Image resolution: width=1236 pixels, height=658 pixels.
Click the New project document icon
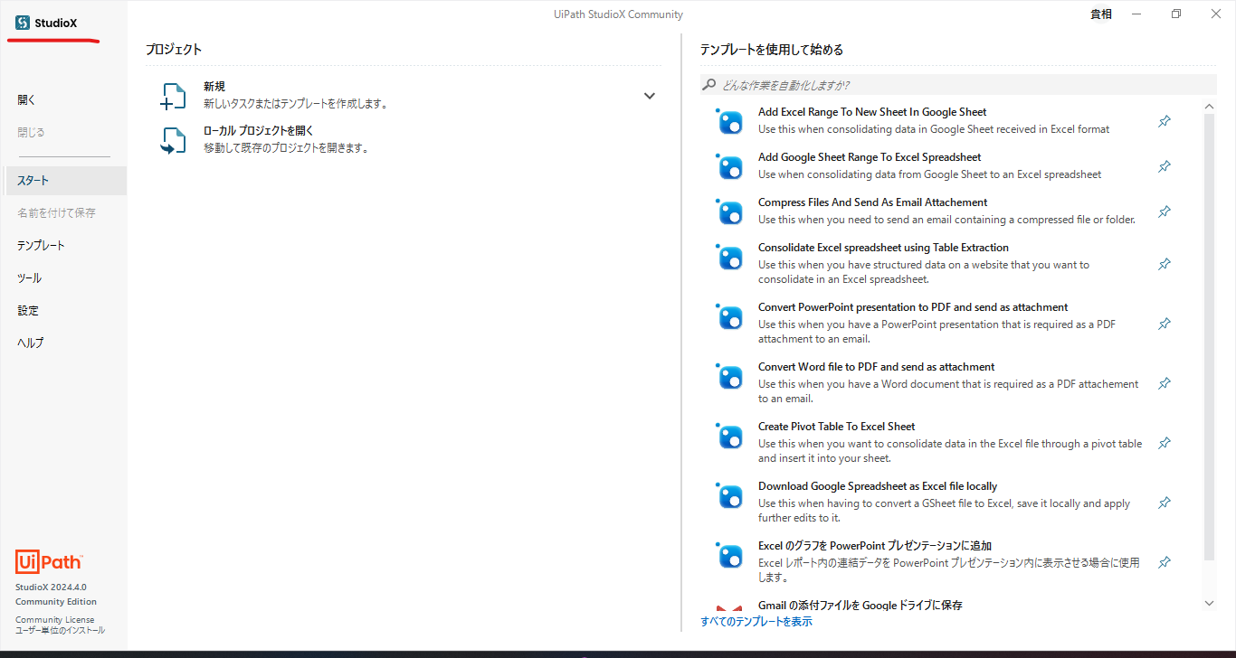pos(173,97)
